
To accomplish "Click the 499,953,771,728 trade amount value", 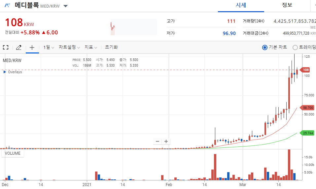I will (x=296, y=33).
